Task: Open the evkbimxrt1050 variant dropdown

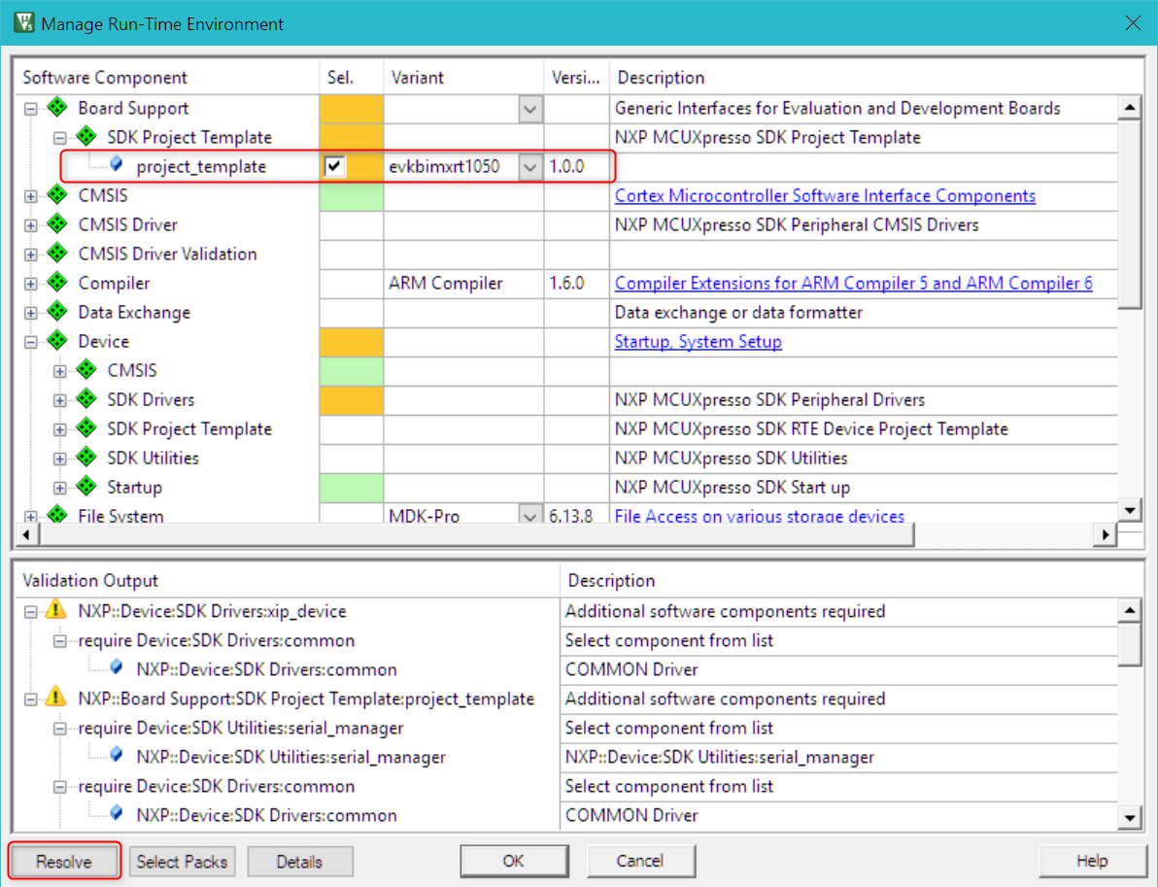Action: click(529, 167)
